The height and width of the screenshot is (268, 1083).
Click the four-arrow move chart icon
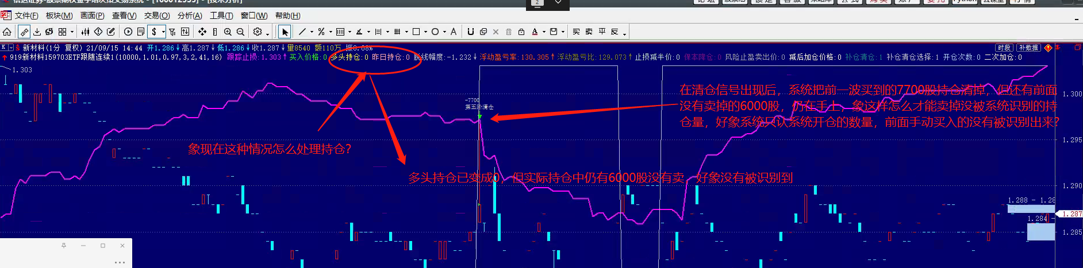coord(202,32)
